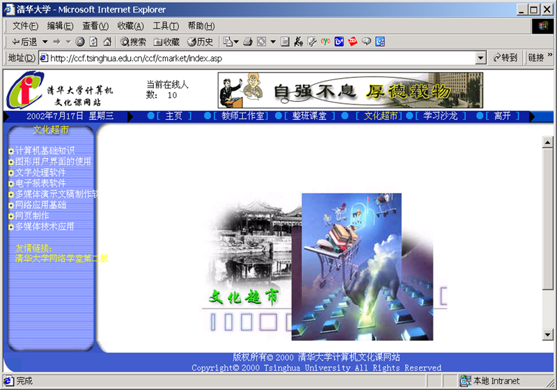Open the 查看(V) menu
Screen dimensions: 557x390
coord(95,26)
